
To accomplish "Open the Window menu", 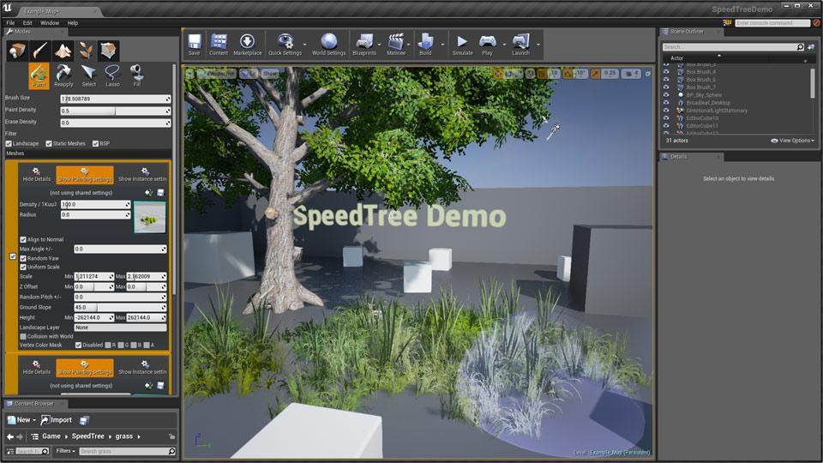I will 50,23.
